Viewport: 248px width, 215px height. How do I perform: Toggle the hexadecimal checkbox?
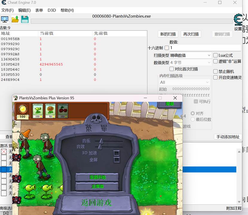[x=167, y=48]
